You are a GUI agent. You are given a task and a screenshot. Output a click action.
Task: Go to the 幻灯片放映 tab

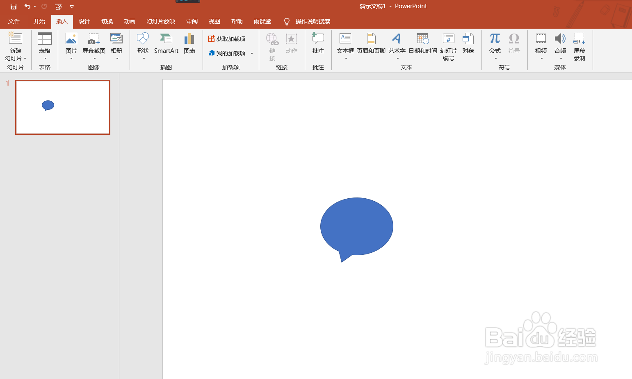point(161,21)
